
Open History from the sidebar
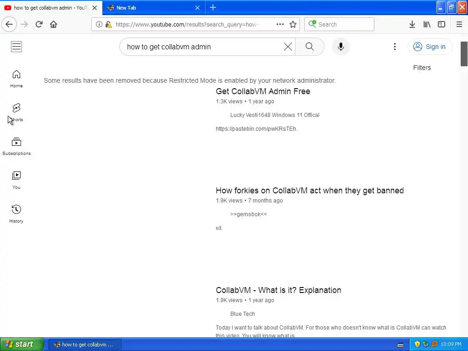click(16, 214)
